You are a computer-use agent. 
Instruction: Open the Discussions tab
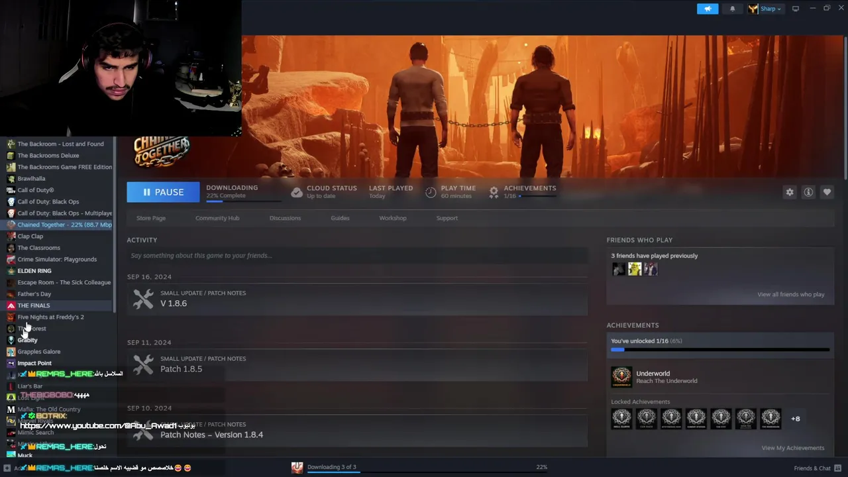point(285,218)
